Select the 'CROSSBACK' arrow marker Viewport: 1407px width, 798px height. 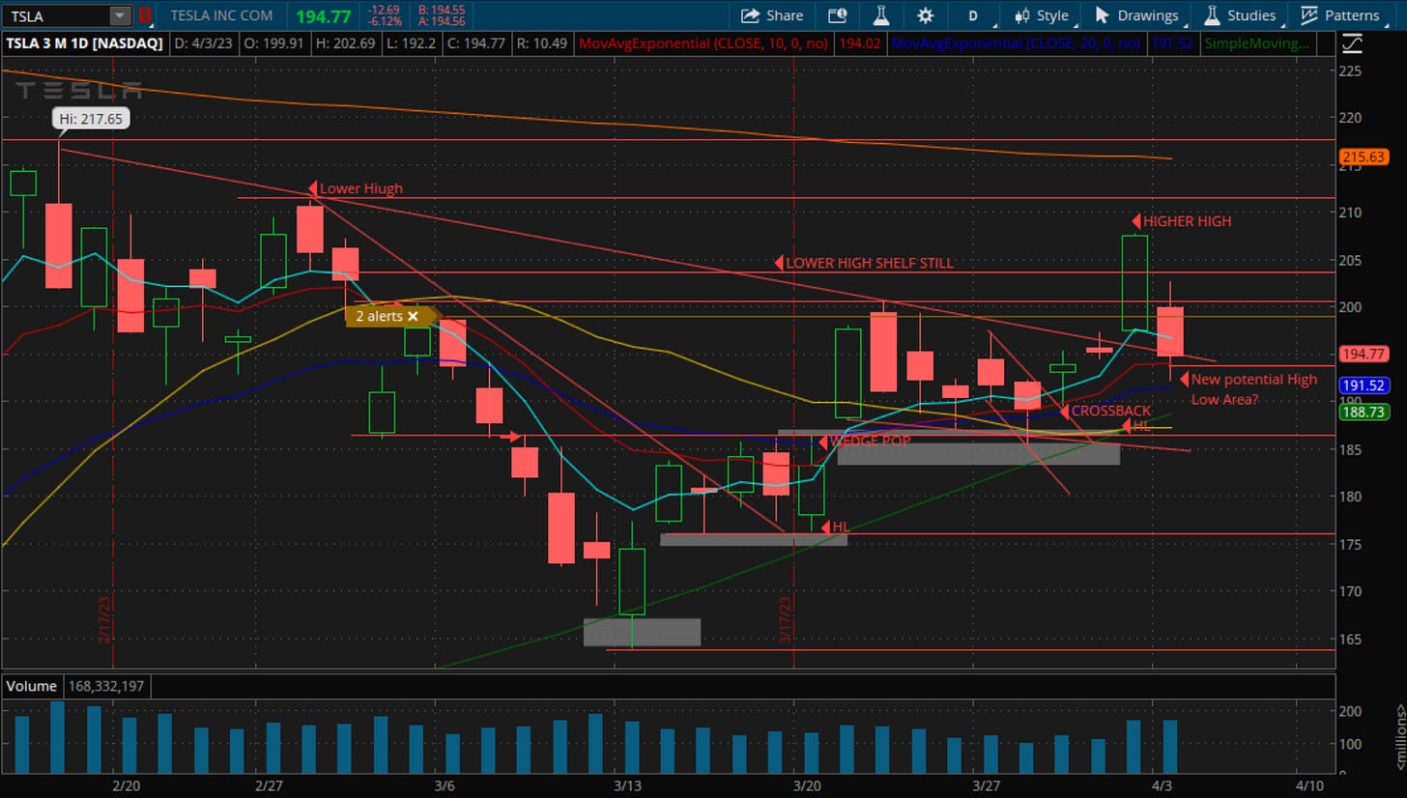[1064, 412]
